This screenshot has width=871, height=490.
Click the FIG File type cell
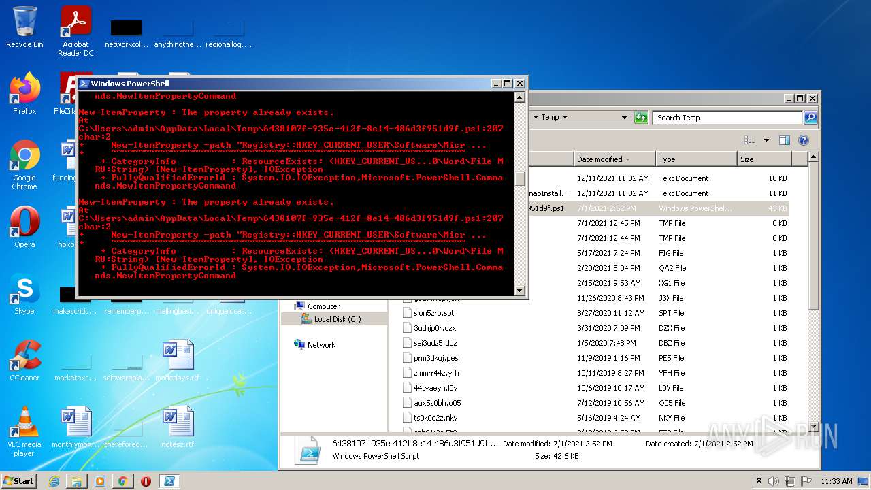point(671,253)
